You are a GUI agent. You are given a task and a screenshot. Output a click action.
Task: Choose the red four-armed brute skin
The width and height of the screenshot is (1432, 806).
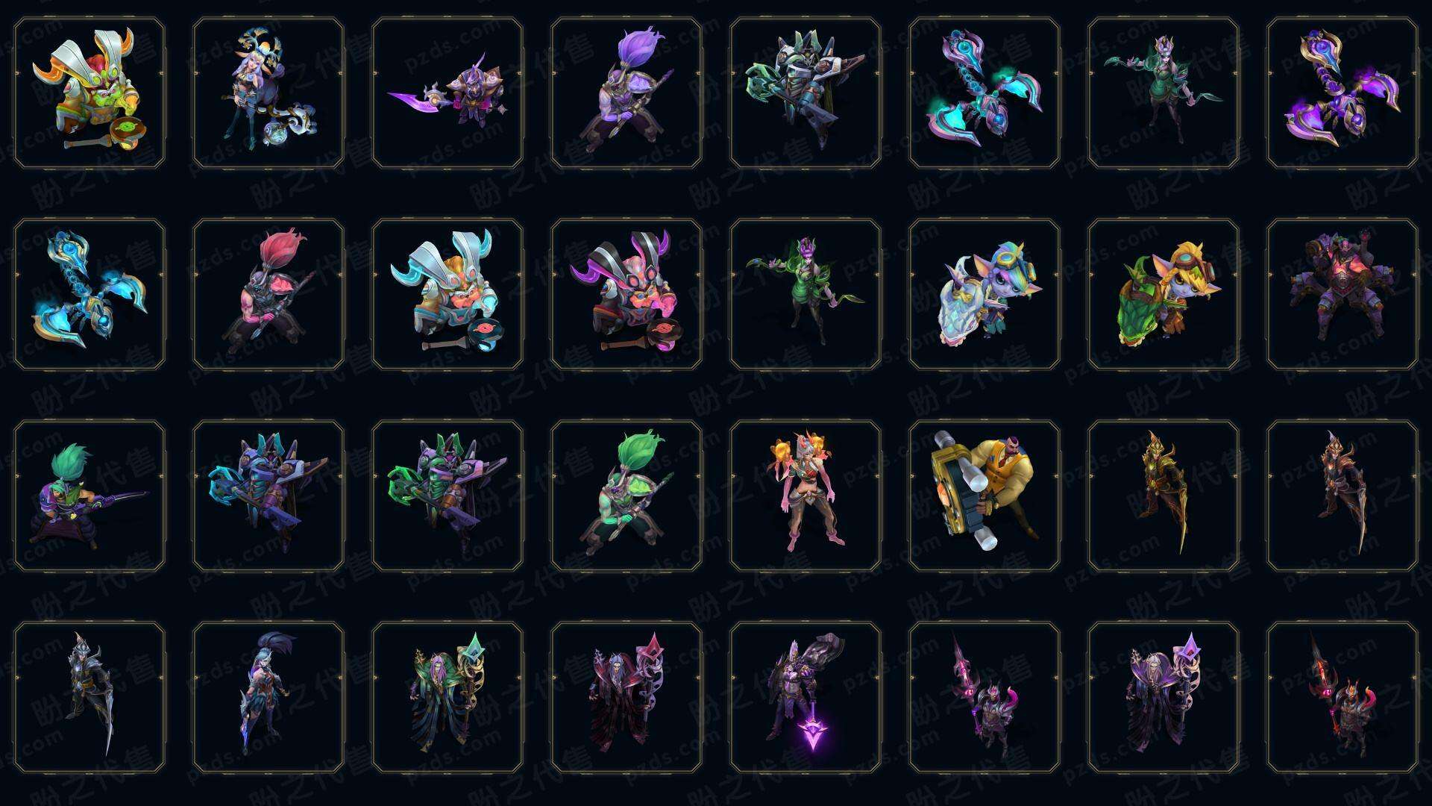[1342, 294]
